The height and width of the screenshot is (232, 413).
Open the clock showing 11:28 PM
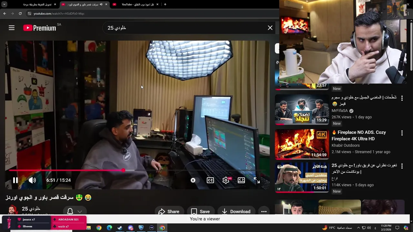[x=386, y=228]
